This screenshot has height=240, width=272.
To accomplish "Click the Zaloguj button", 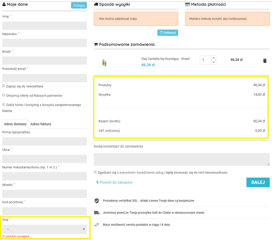I will pyautogui.click(x=79, y=5).
